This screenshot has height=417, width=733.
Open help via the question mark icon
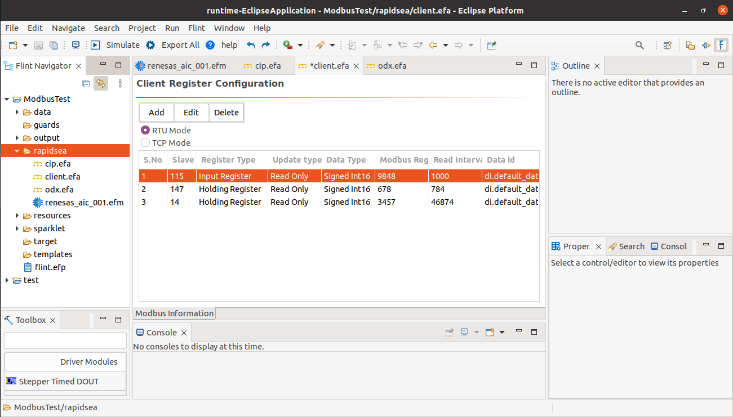coord(210,45)
